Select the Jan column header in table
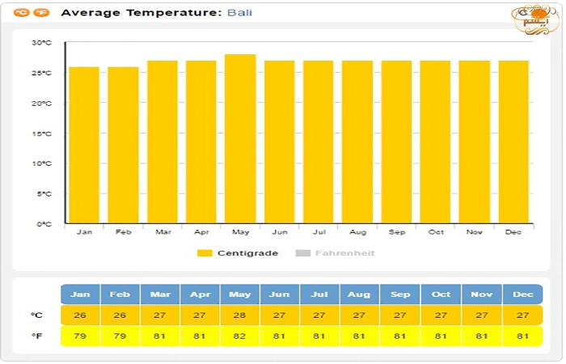 (x=80, y=294)
